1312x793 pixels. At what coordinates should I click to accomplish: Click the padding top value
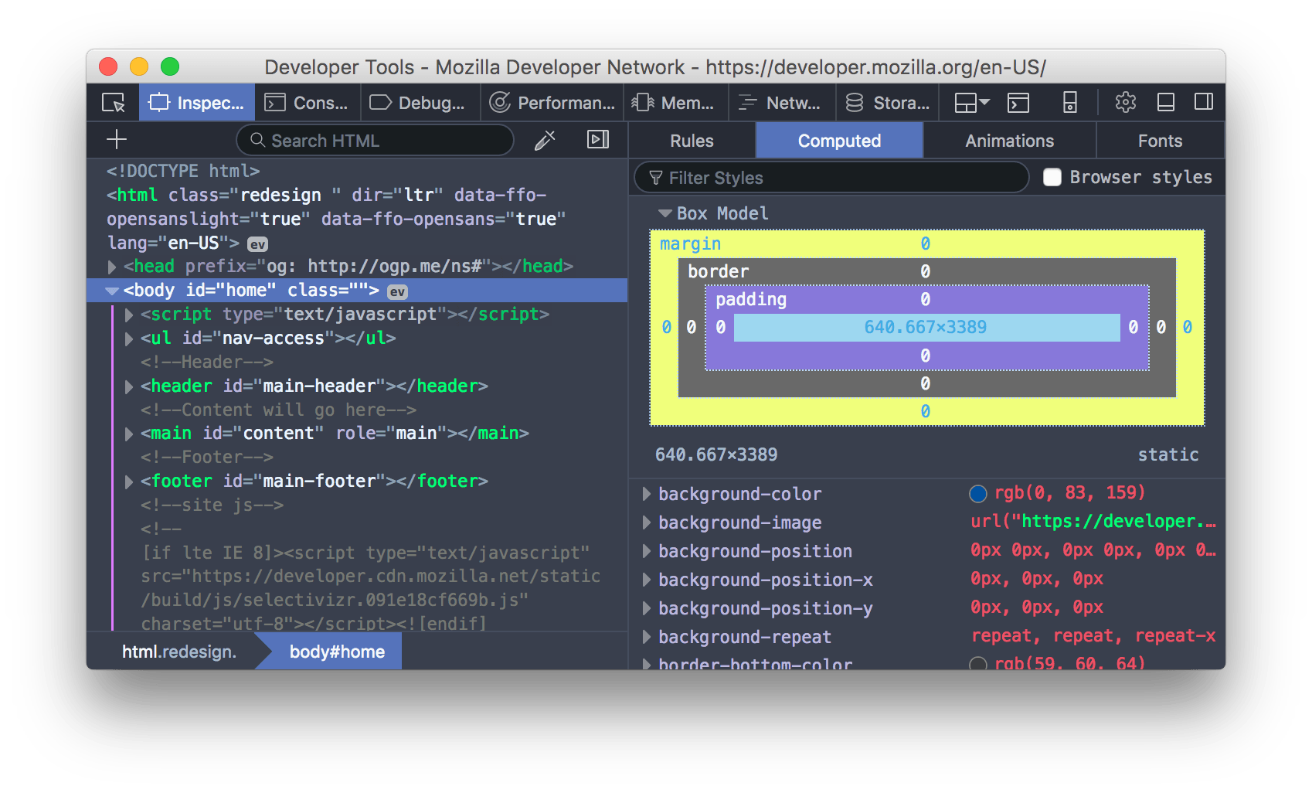click(925, 299)
